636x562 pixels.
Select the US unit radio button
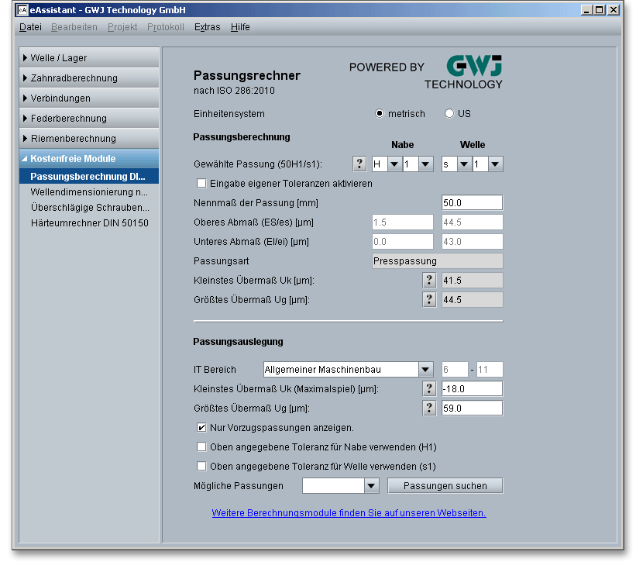tap(449, 113)
